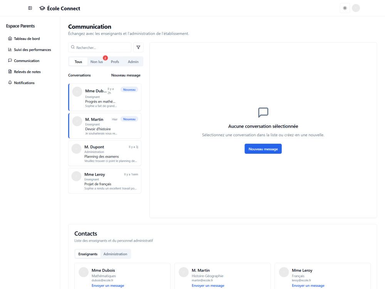Click the Espace Parents heading
Screen dimensions: 385x289
[20, 26]
